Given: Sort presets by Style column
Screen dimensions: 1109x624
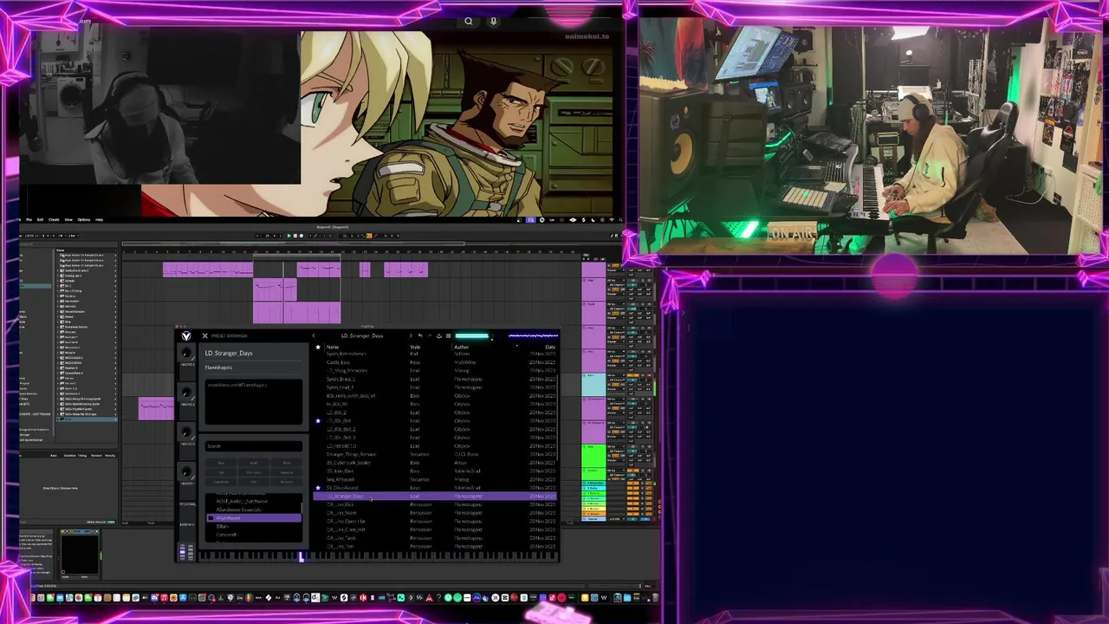Looking at the screenshot, I should (415, 347).
